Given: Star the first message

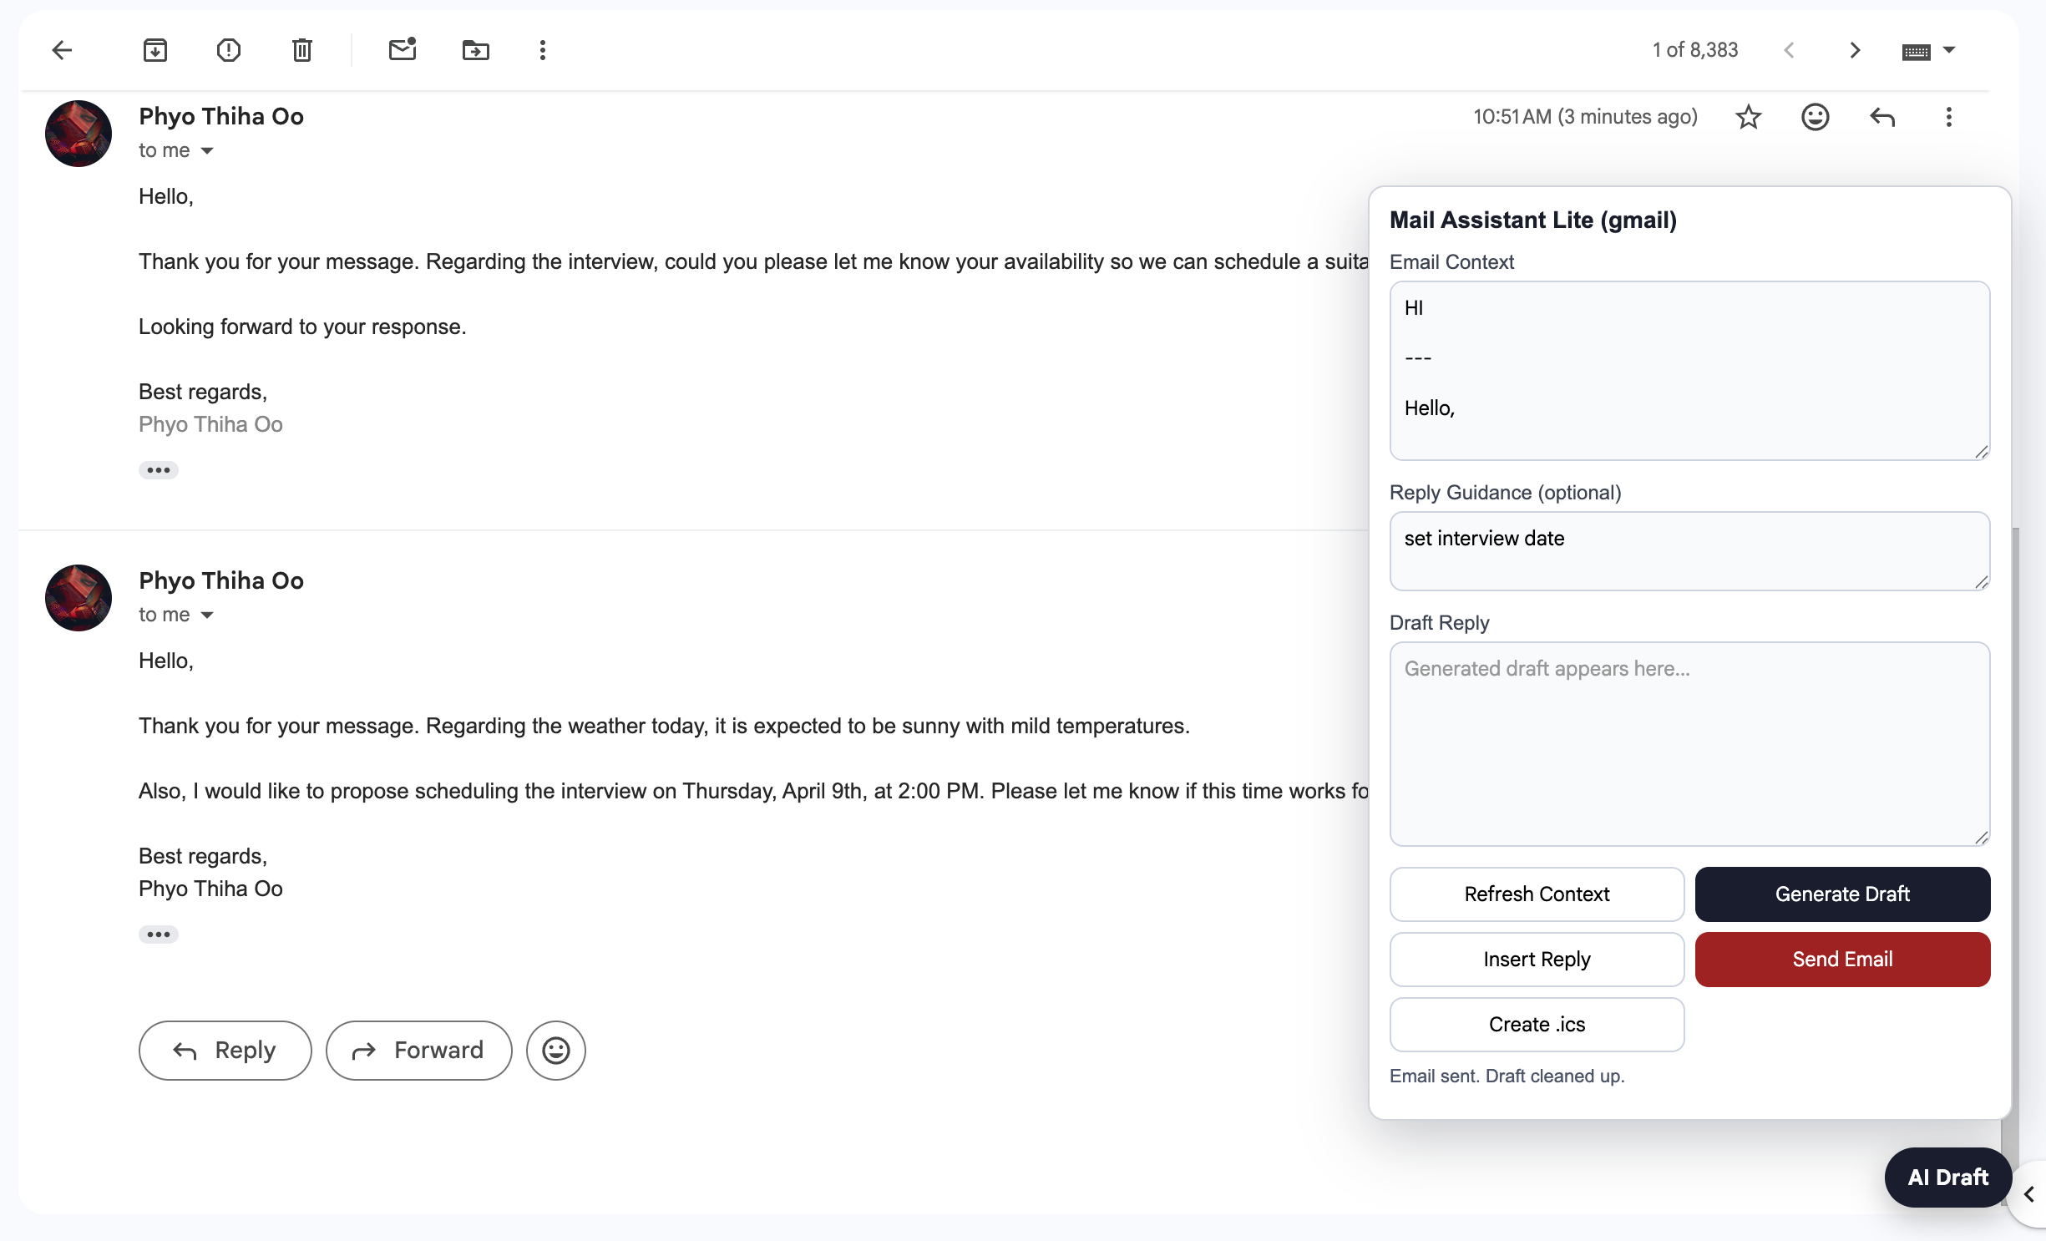Looking at the screenshot, I should click(x=1748, y=117).
